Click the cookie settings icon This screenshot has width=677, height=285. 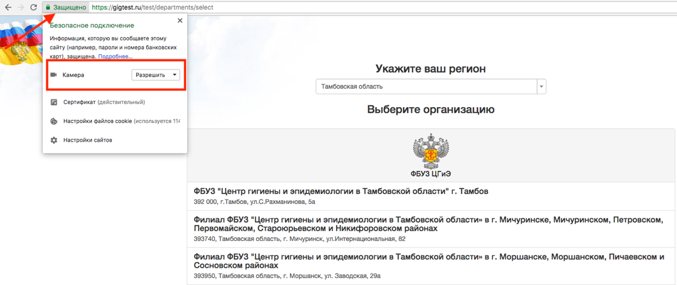coord(54,121)
